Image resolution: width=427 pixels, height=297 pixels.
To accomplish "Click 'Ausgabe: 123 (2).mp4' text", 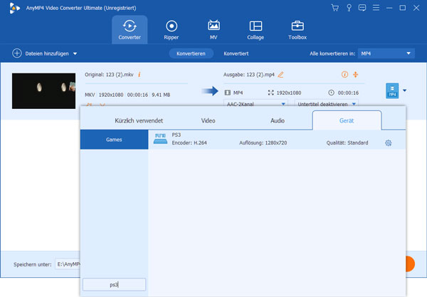I will point(249,74).
